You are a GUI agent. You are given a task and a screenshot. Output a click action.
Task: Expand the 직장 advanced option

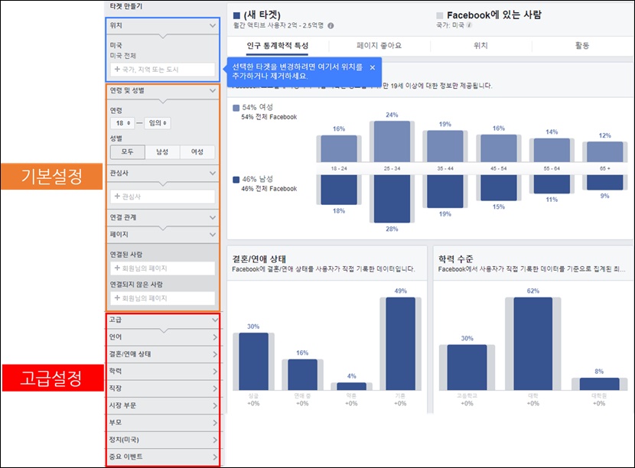click(x=163, y=388)
